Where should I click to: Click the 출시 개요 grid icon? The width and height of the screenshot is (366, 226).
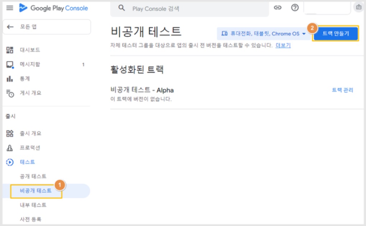pos(10,134)
